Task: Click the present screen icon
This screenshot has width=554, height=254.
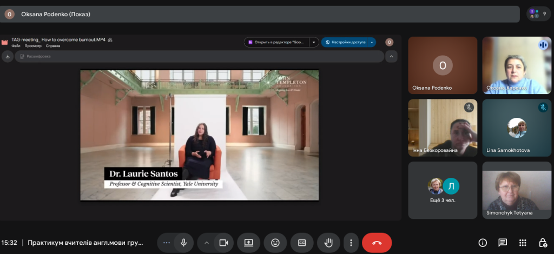Action: 249,243
